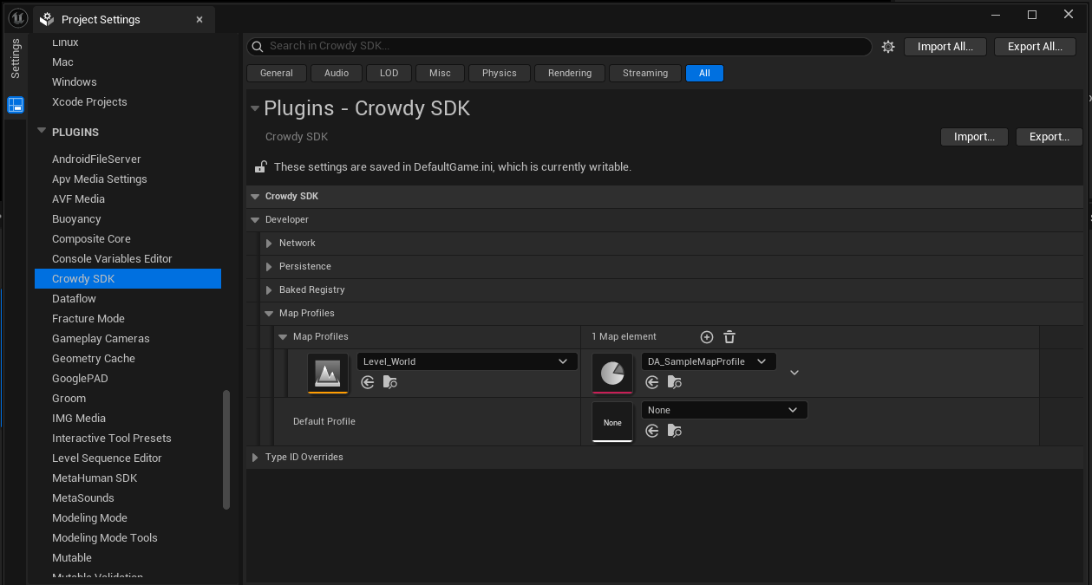Click the Level_World map thumbnail
The image size is (1092, 585).
pos(328,374)
